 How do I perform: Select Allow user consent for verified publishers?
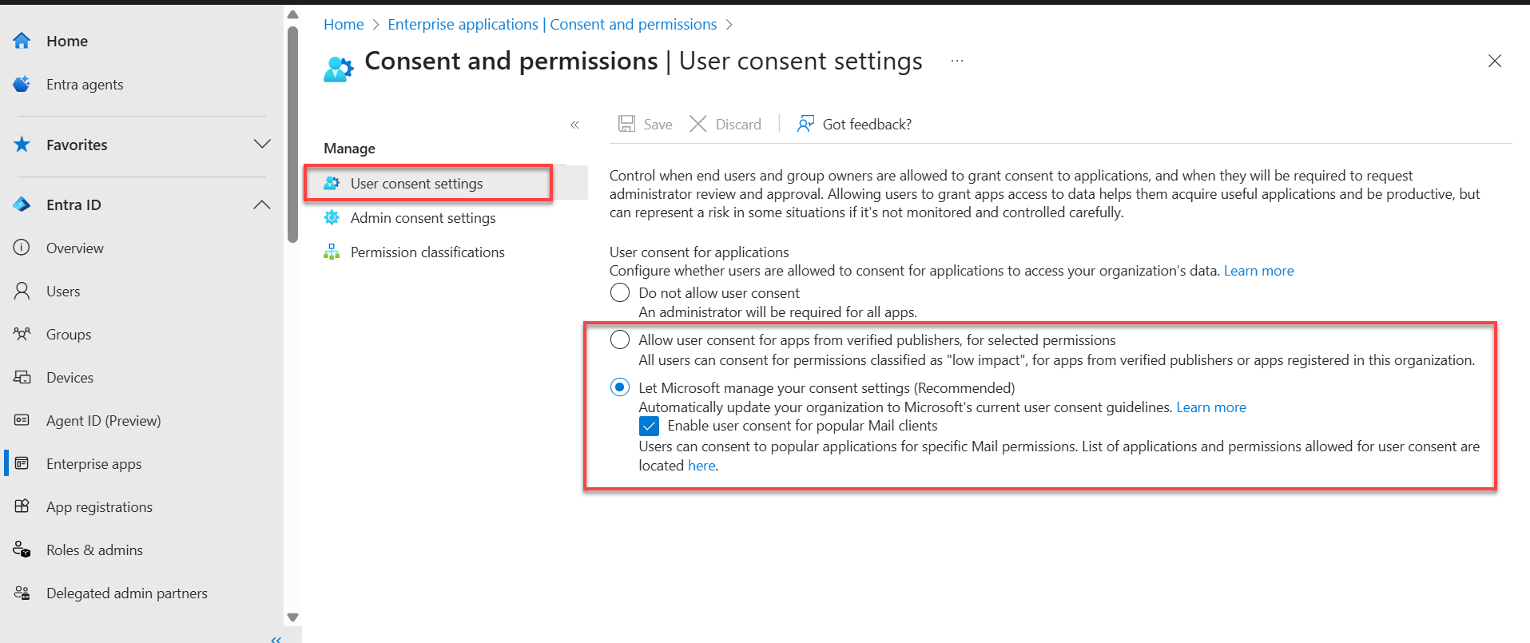point(620,339)
